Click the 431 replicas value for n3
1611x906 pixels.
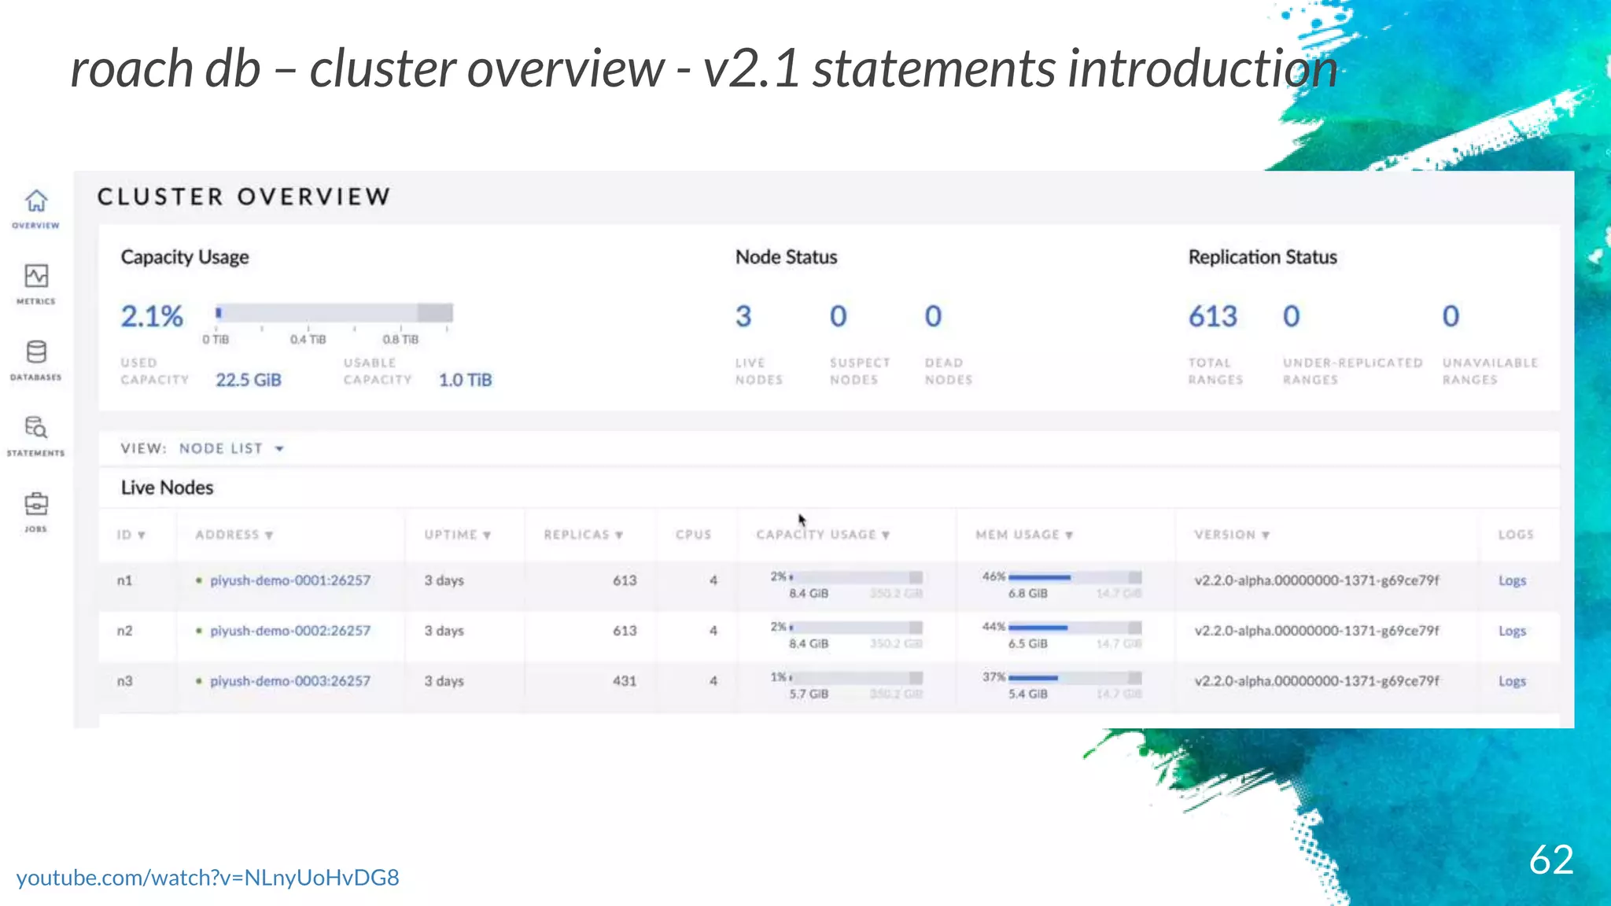click(625, 681)
